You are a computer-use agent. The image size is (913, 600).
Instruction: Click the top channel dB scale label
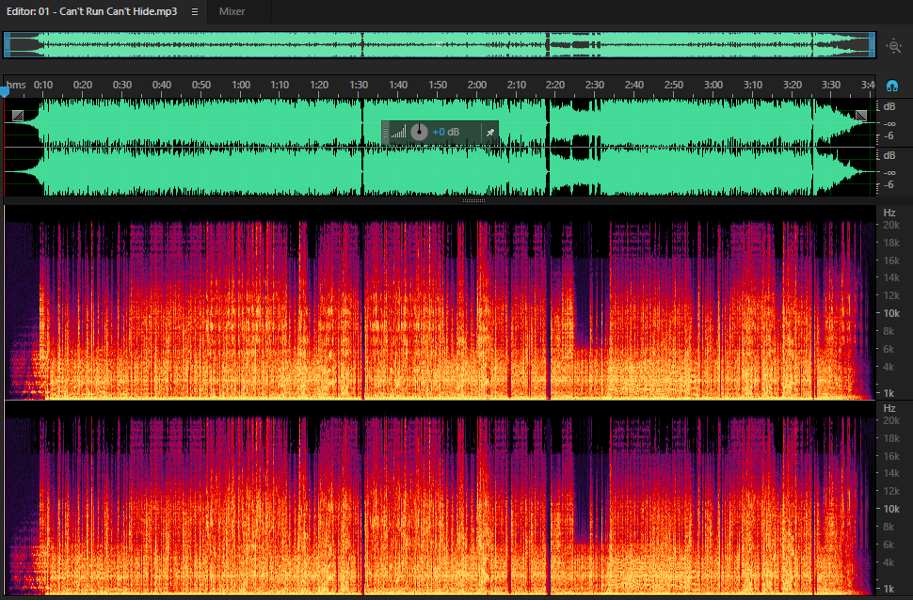(889, 106)
